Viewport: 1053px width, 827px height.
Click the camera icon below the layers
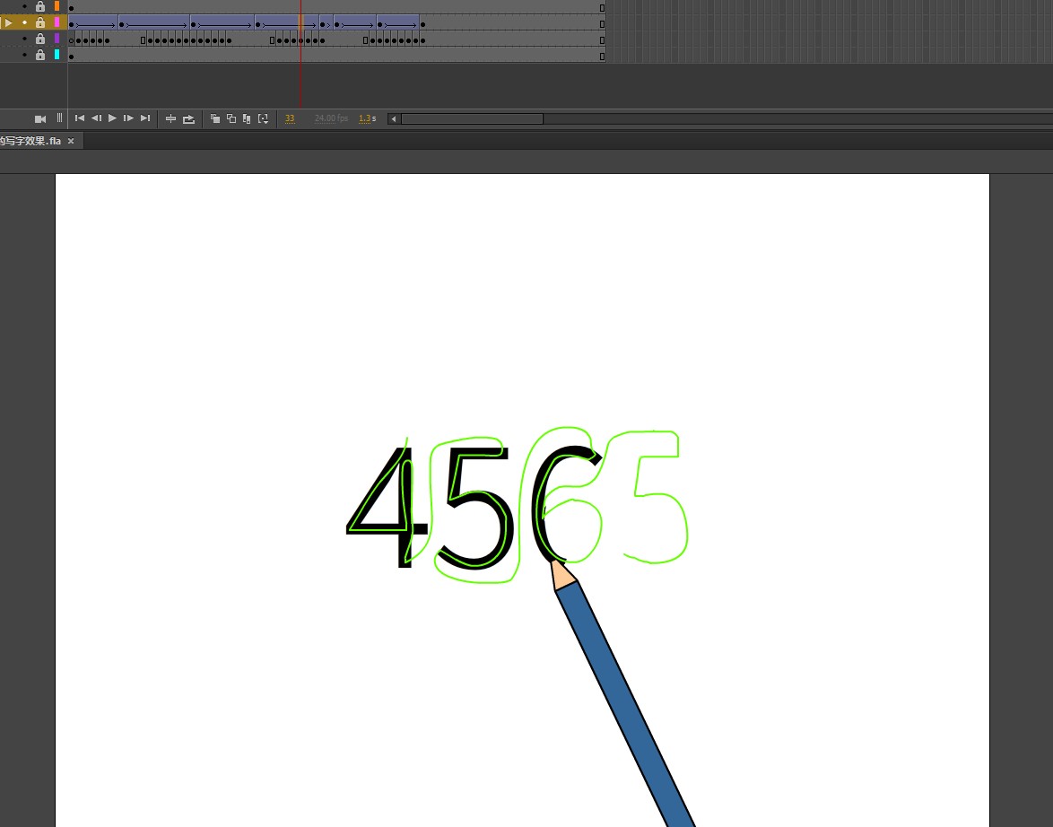pyautogui.click(x=40, y=118)
